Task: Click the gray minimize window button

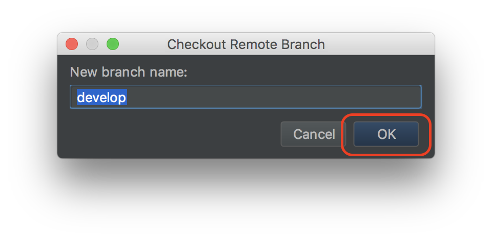Action: point(92,44)
